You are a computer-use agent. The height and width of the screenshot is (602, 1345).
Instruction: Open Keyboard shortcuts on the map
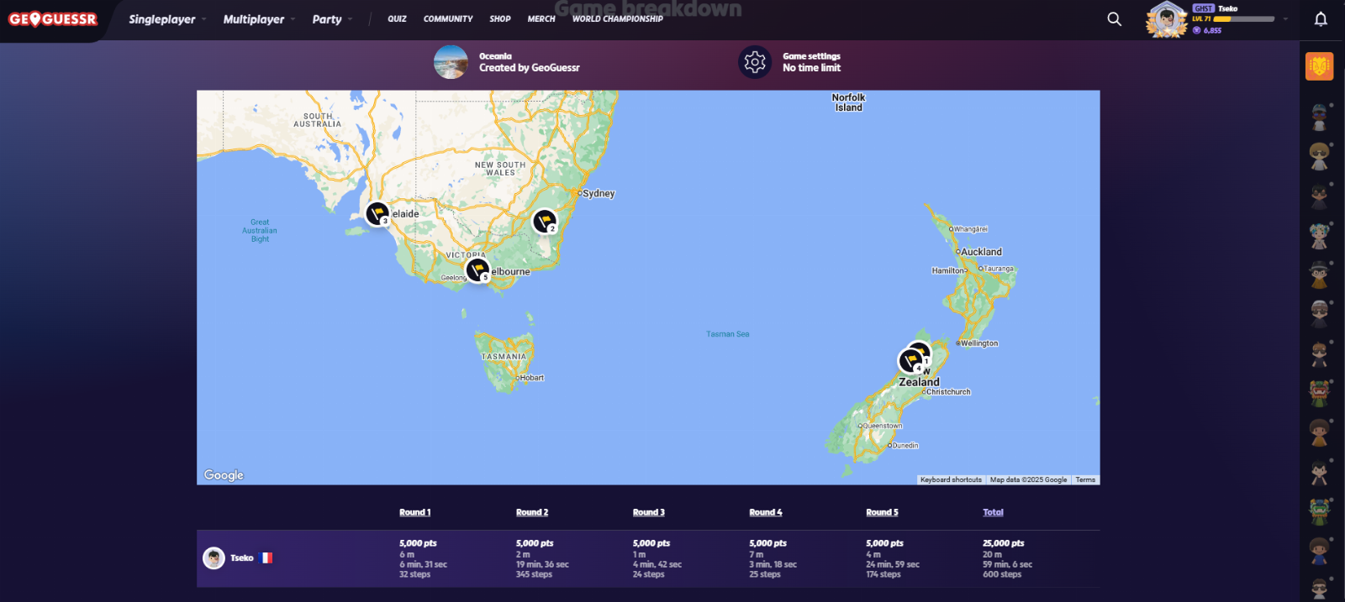point(950,480)
